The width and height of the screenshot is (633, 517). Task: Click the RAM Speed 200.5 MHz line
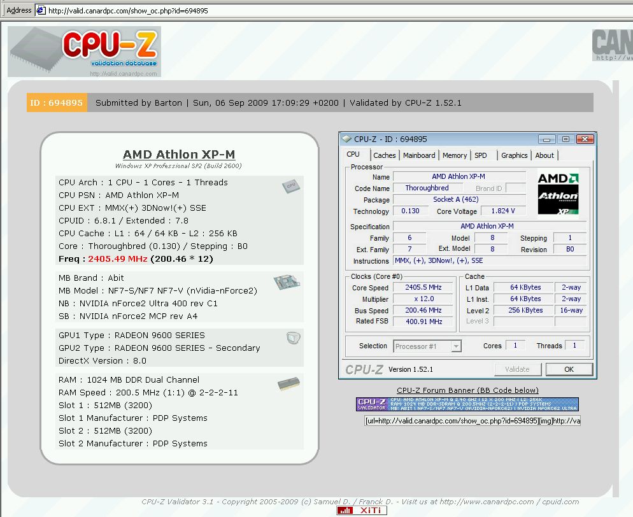[x=148, y=393]
